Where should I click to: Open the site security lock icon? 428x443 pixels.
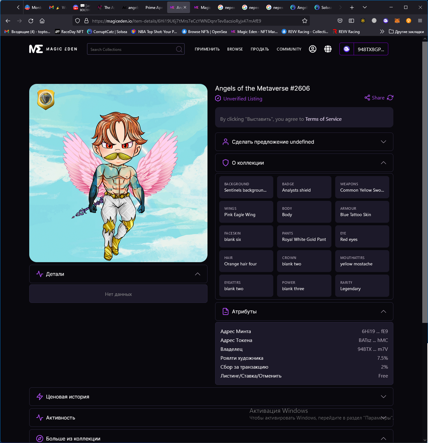click(86, 21)
